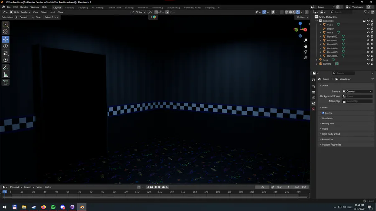This screenshot has height=211, width=376.
Task: Select the Select Box tool in toolbar
Action: pos(5,25)
